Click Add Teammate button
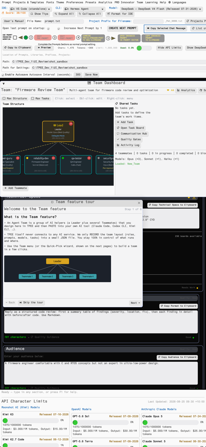Viewport: 206px width, 447px height. 16,188
